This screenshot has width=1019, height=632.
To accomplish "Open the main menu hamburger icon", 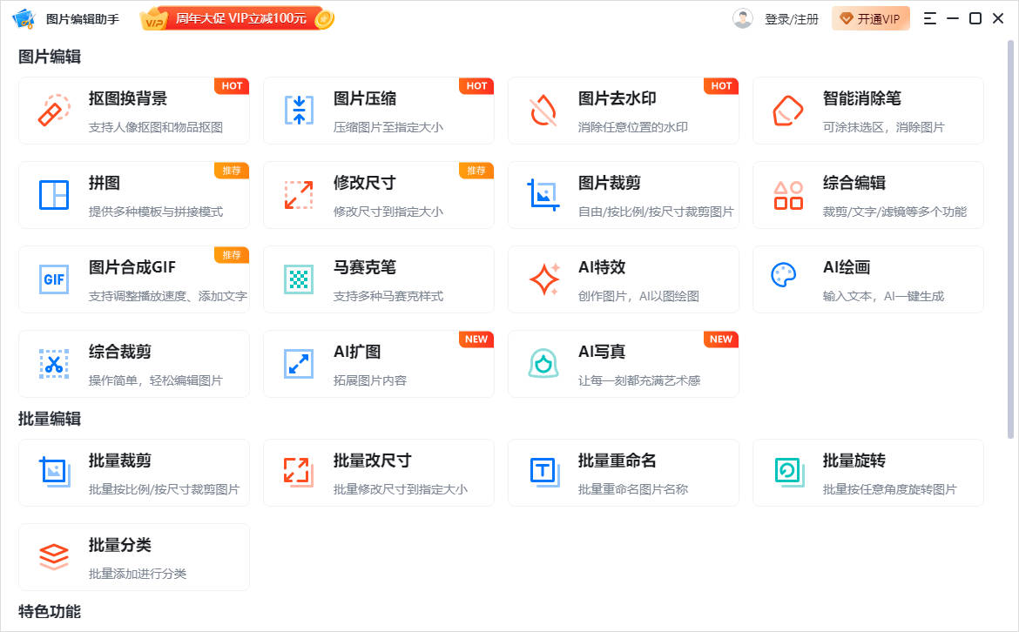I will 930,18.
